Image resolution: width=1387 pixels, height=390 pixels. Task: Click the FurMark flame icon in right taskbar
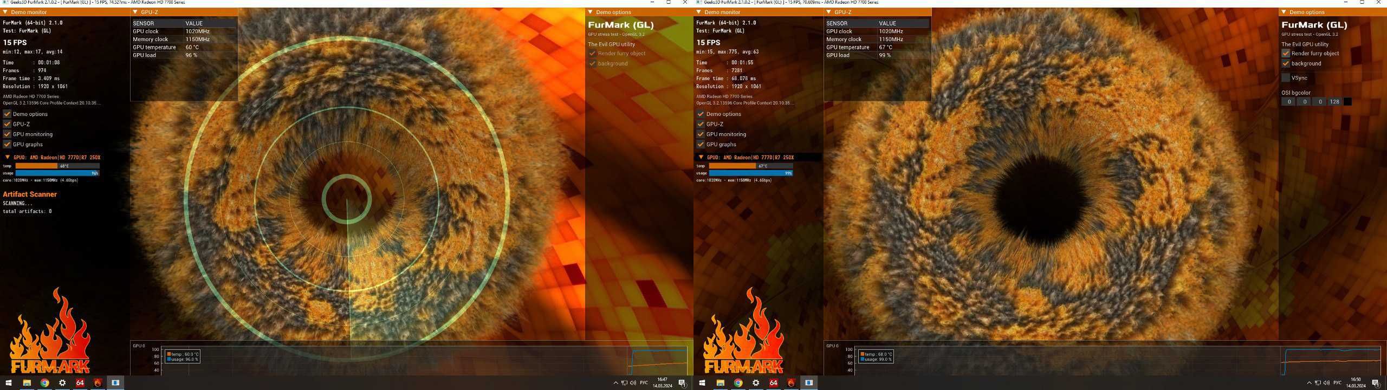(x=791, y=382)
